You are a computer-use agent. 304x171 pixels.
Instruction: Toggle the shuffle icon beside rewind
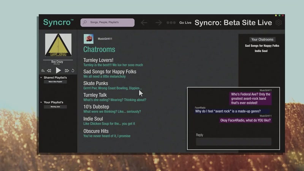[43, 71]
